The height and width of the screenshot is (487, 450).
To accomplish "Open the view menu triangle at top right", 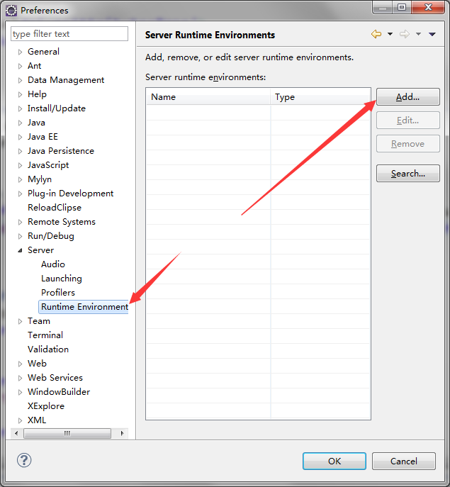I will pos(432,34).
